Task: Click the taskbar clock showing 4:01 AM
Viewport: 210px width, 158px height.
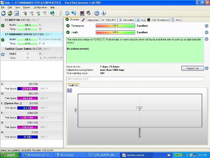Action: click(203, 155)
